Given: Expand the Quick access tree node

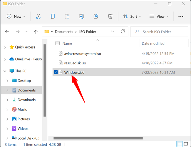Looking at the screenshot, I should pyautogui.click(x=5, y=47).
